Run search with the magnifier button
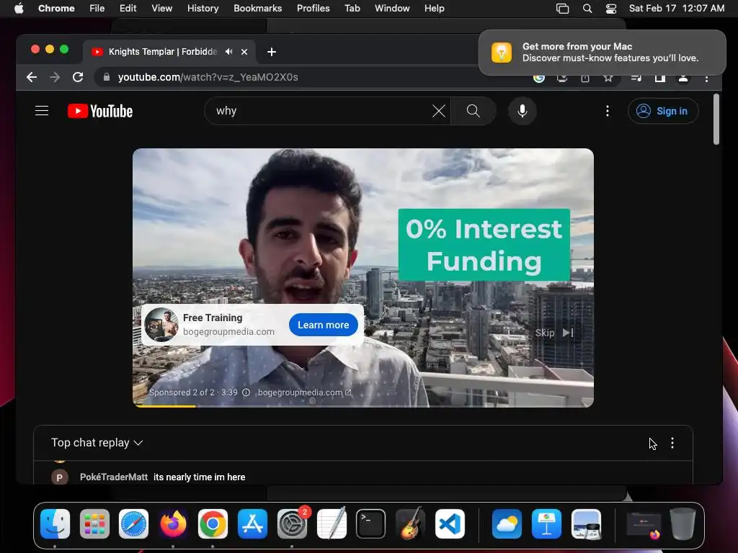This screenshot has width=738, height=553. [x=473, y=111]
